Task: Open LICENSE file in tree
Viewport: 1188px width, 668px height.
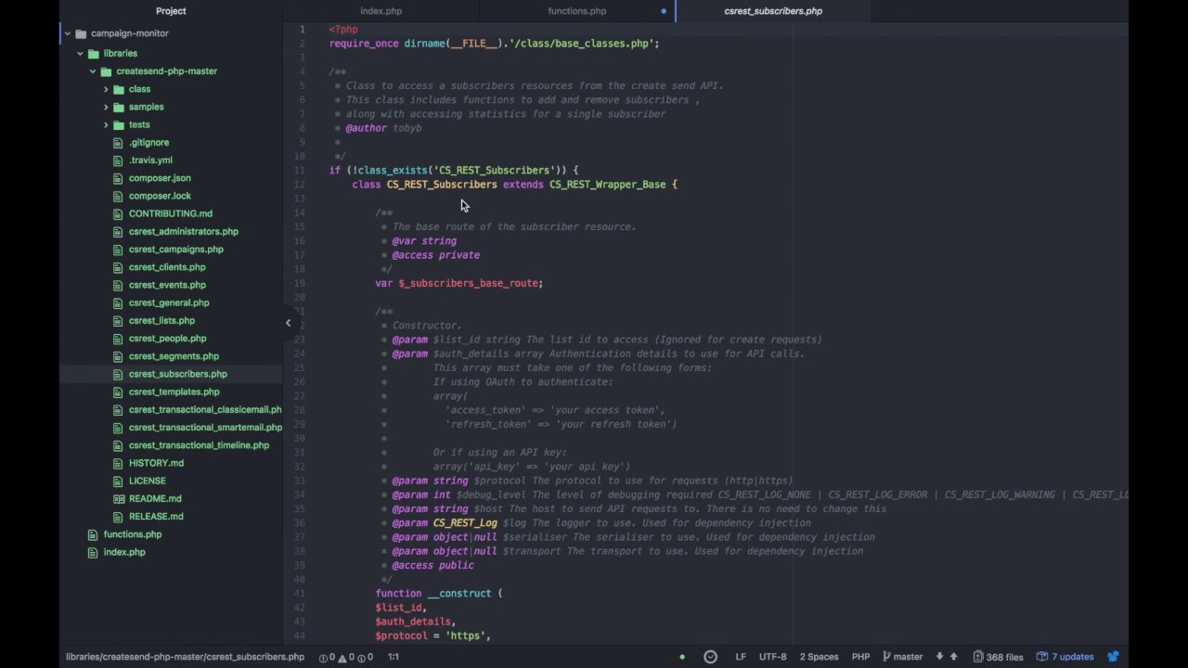Action: [x=147, y=482]
